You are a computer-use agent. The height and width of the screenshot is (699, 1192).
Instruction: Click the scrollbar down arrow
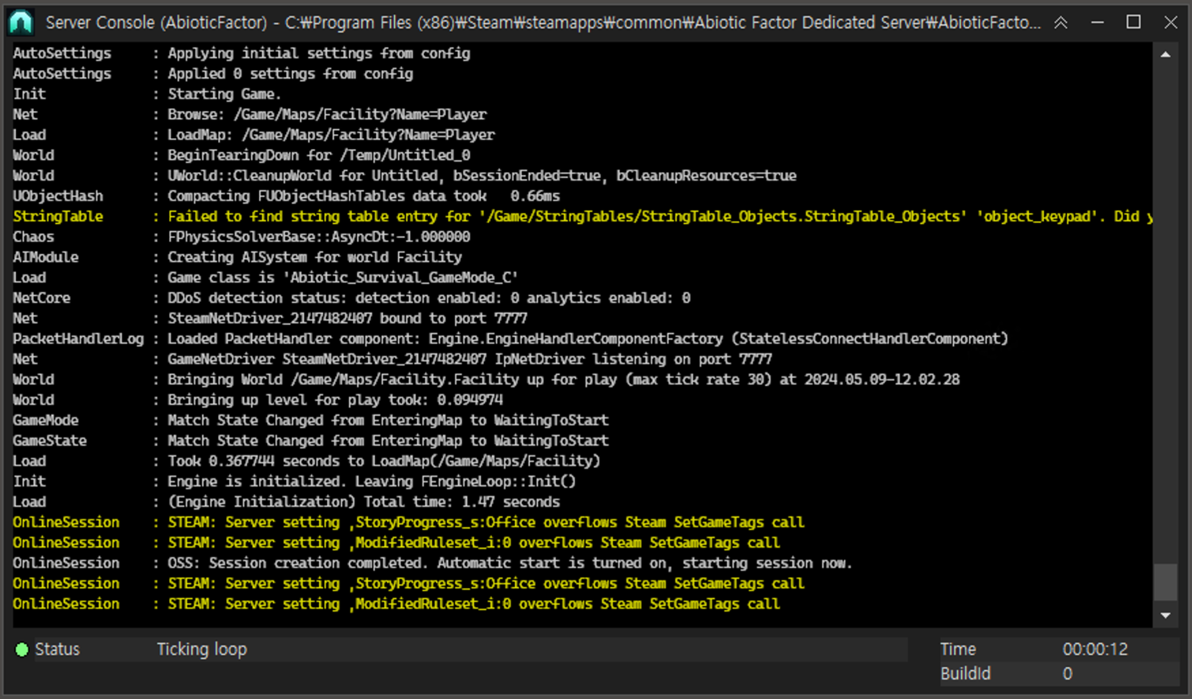1166,616
